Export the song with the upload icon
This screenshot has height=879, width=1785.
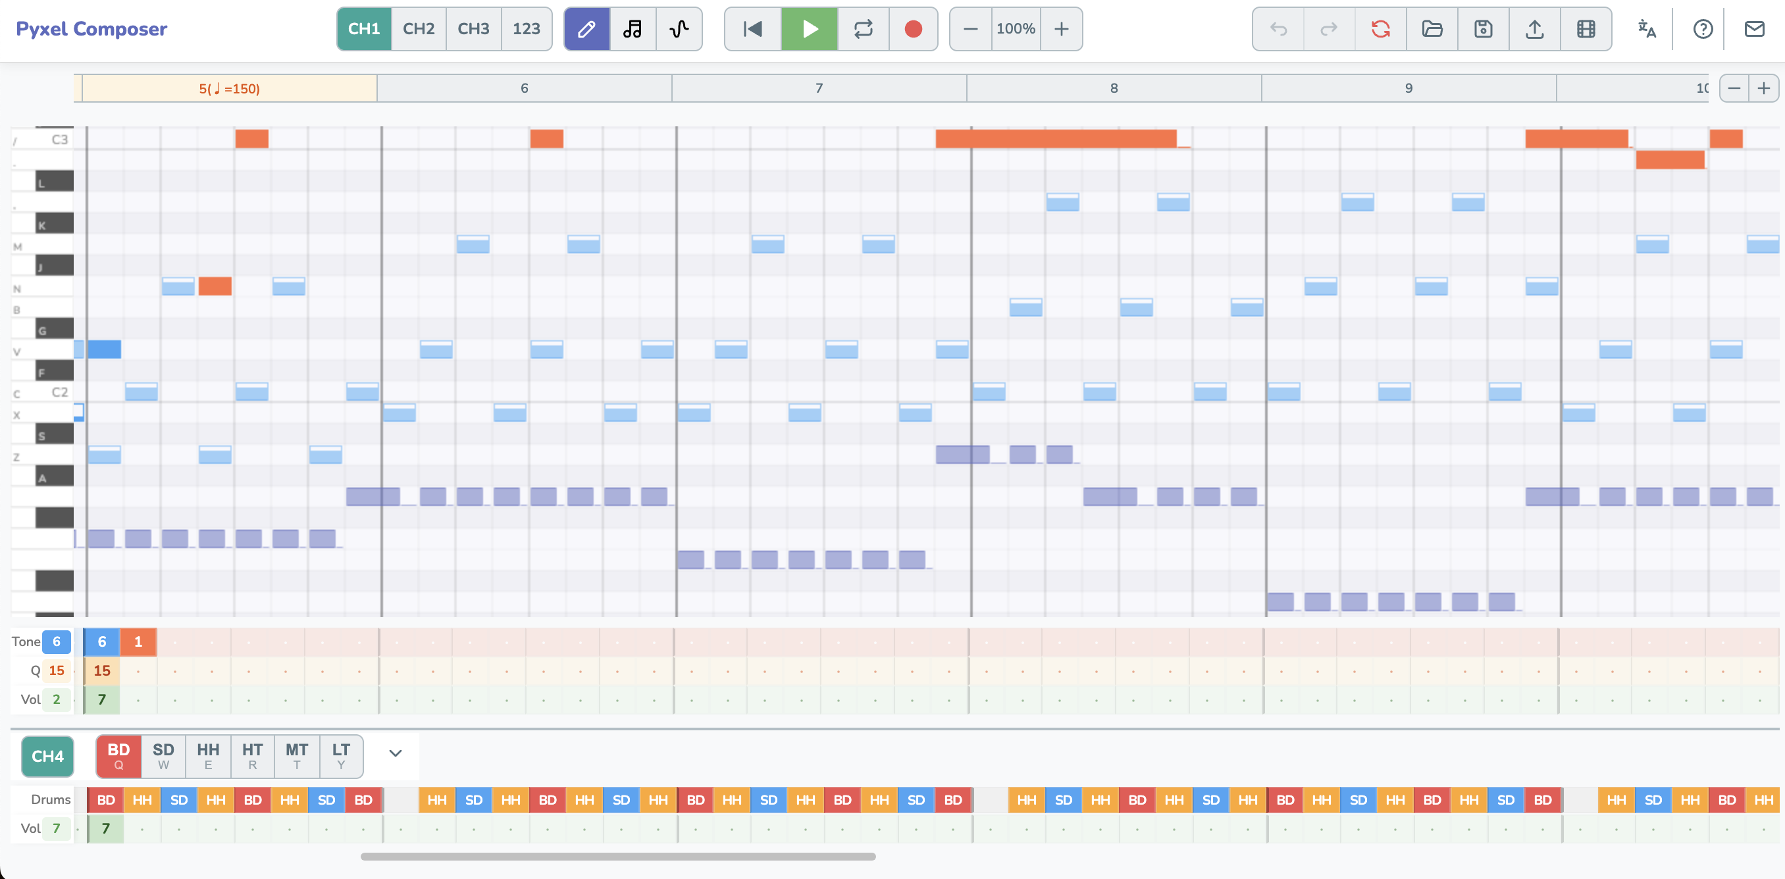tap(1535, 29)
